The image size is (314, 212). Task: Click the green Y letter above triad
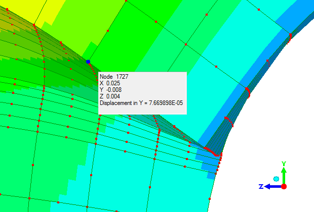click(284, 164)
